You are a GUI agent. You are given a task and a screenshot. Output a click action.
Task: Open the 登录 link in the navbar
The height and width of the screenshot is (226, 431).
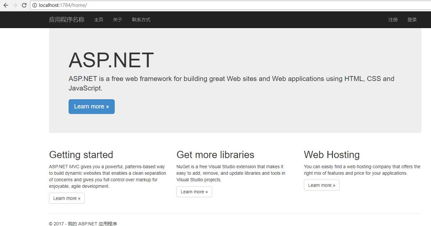coord(412,20)
